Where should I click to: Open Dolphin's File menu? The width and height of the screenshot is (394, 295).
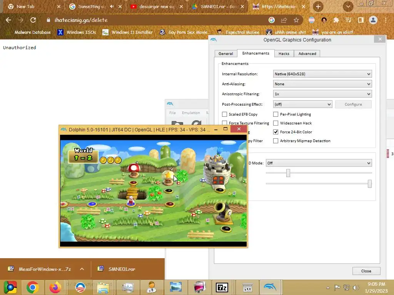(172, 113)
